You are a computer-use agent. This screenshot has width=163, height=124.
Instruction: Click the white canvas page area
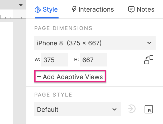7,73
